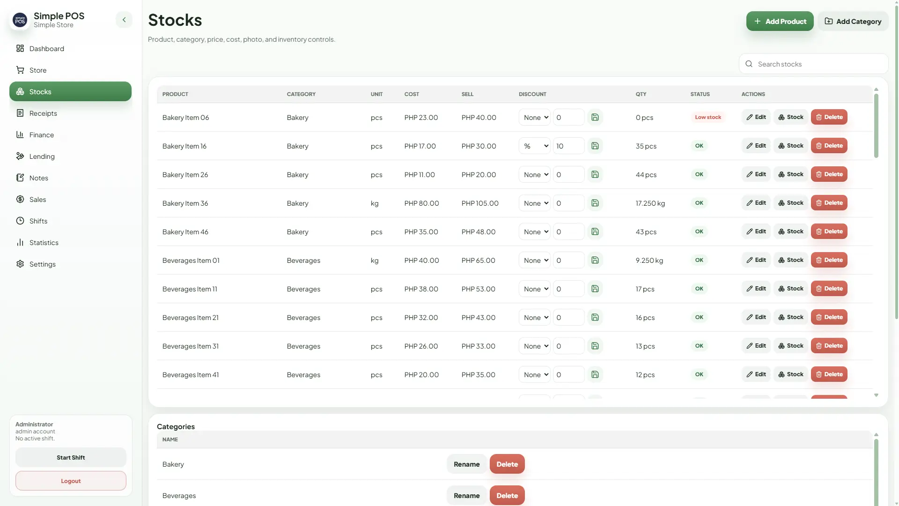The image size is (899, 506).
Task: Click discount value field for Beverages Item 31
Action: 568,346
